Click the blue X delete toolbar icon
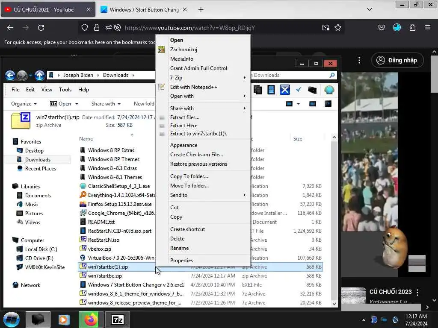This screenshot has width=438, height=328. tap(284, 90)
